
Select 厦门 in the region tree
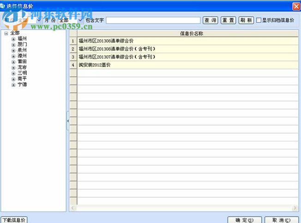[x=22, y=44]
